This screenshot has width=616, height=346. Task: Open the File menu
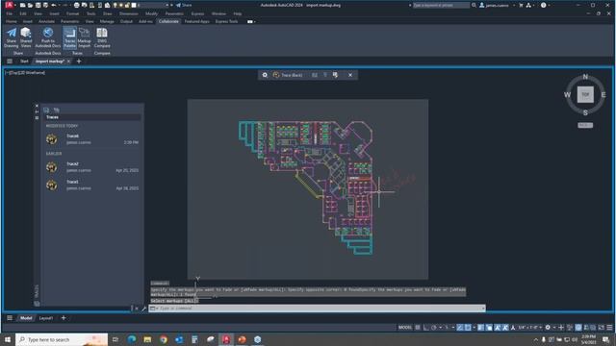[9, 13]
